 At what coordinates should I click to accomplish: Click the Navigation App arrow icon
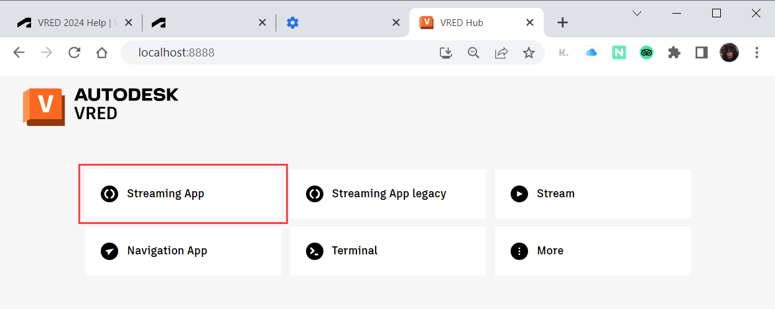click(x=109, y=251)
